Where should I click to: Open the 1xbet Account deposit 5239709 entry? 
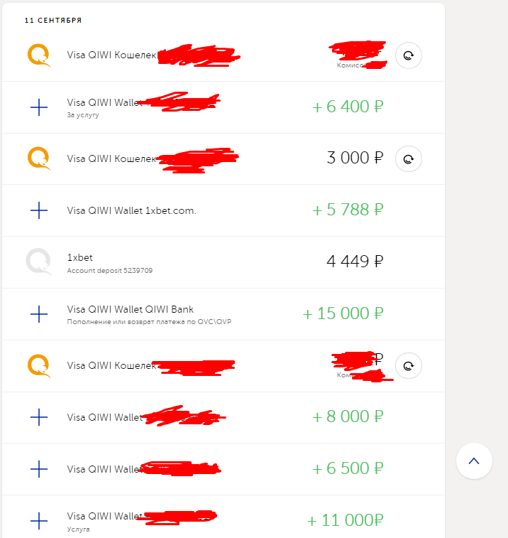[x=109, y=262]
